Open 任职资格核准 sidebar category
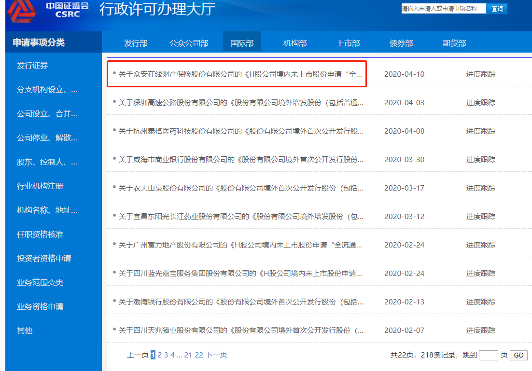Viewport: 532px width, 371px height. 40,234
